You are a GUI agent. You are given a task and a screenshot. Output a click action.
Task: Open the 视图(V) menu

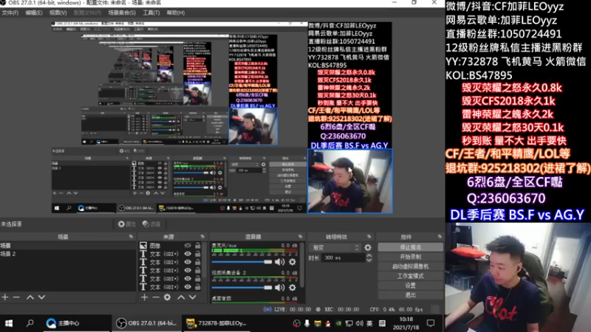pos(58,13)
